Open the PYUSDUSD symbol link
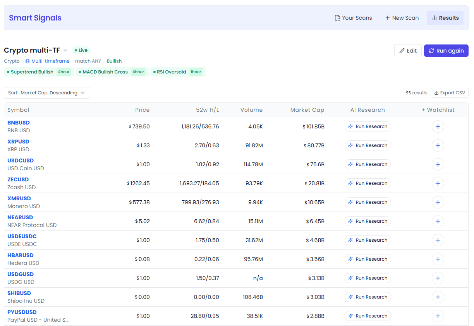This screenshot has height=326, width=474. pos(22,312)
